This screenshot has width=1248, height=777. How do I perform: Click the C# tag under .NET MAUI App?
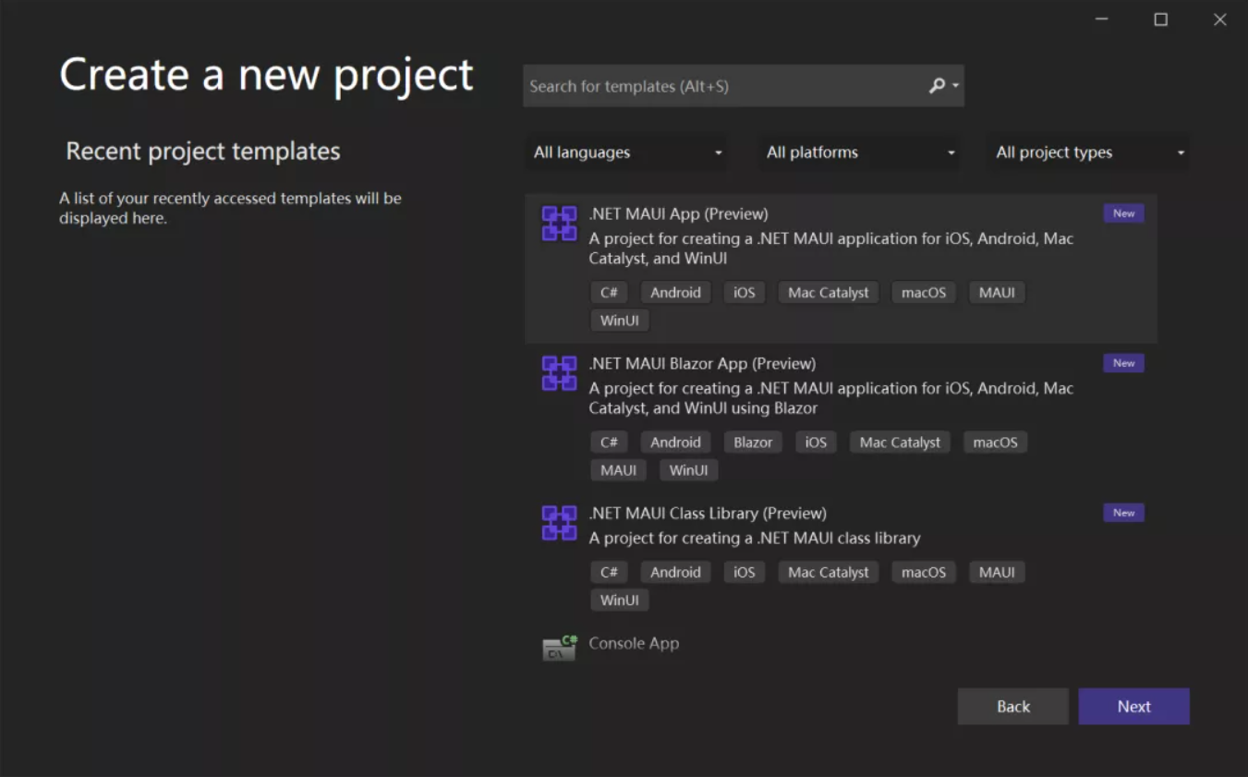click(x=609, y=292)
